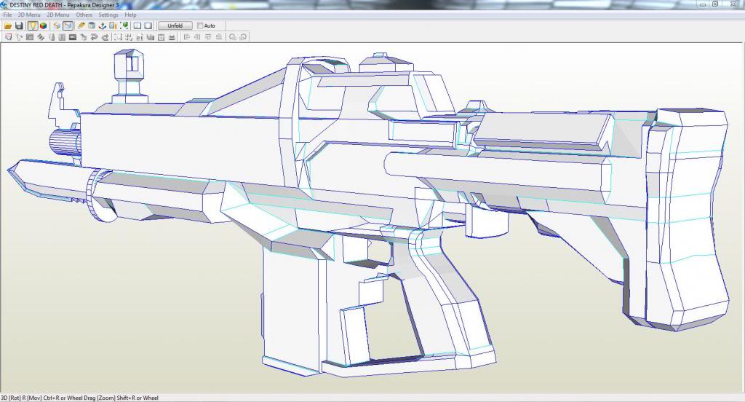Open the Settings menu
Image resolution: width=745 pixels, height=402 pixels.
point(108,15)
